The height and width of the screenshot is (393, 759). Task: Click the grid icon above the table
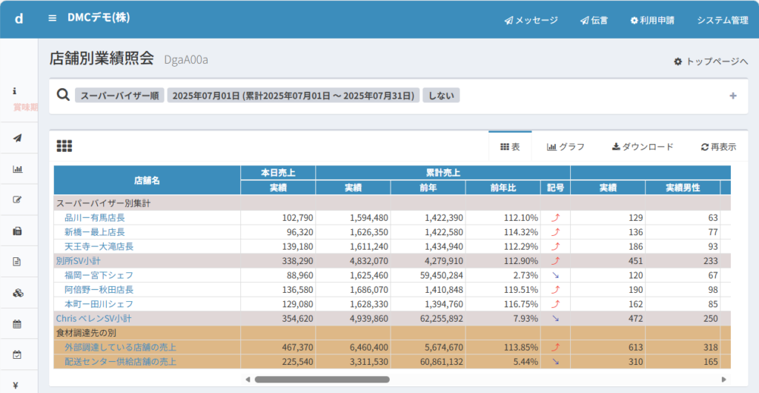click(64, 146)
